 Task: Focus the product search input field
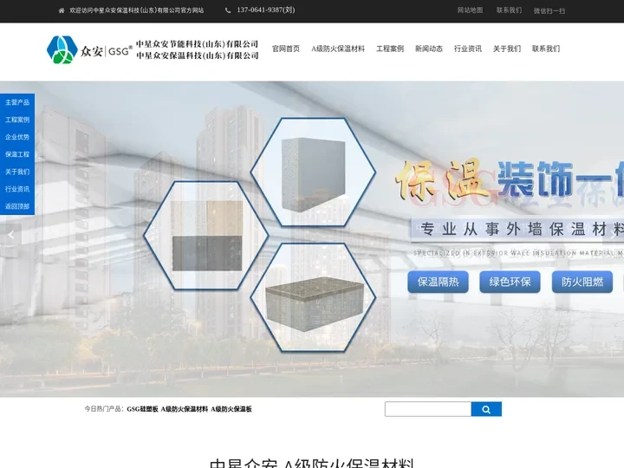(x=428, y=409)
